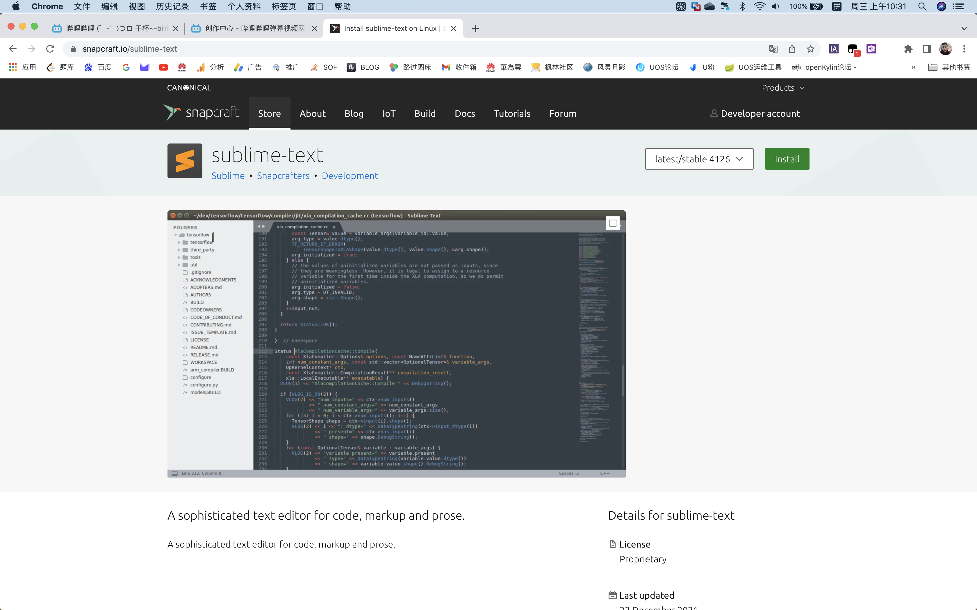Screen dimensions: 977x610
Task: Click the 应用 apps grid bookmark
Action: pos(23,67)
